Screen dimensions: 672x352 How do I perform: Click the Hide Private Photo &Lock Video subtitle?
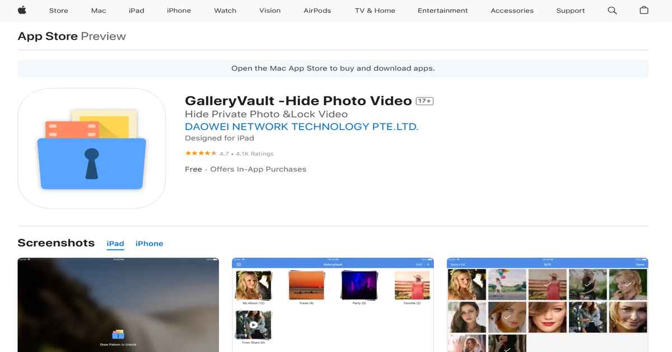pos(266,114)
